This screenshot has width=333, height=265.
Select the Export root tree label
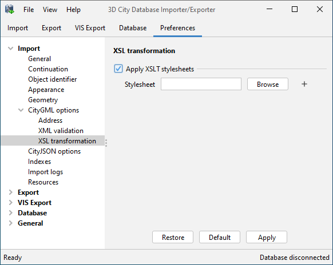pos(28,192)
